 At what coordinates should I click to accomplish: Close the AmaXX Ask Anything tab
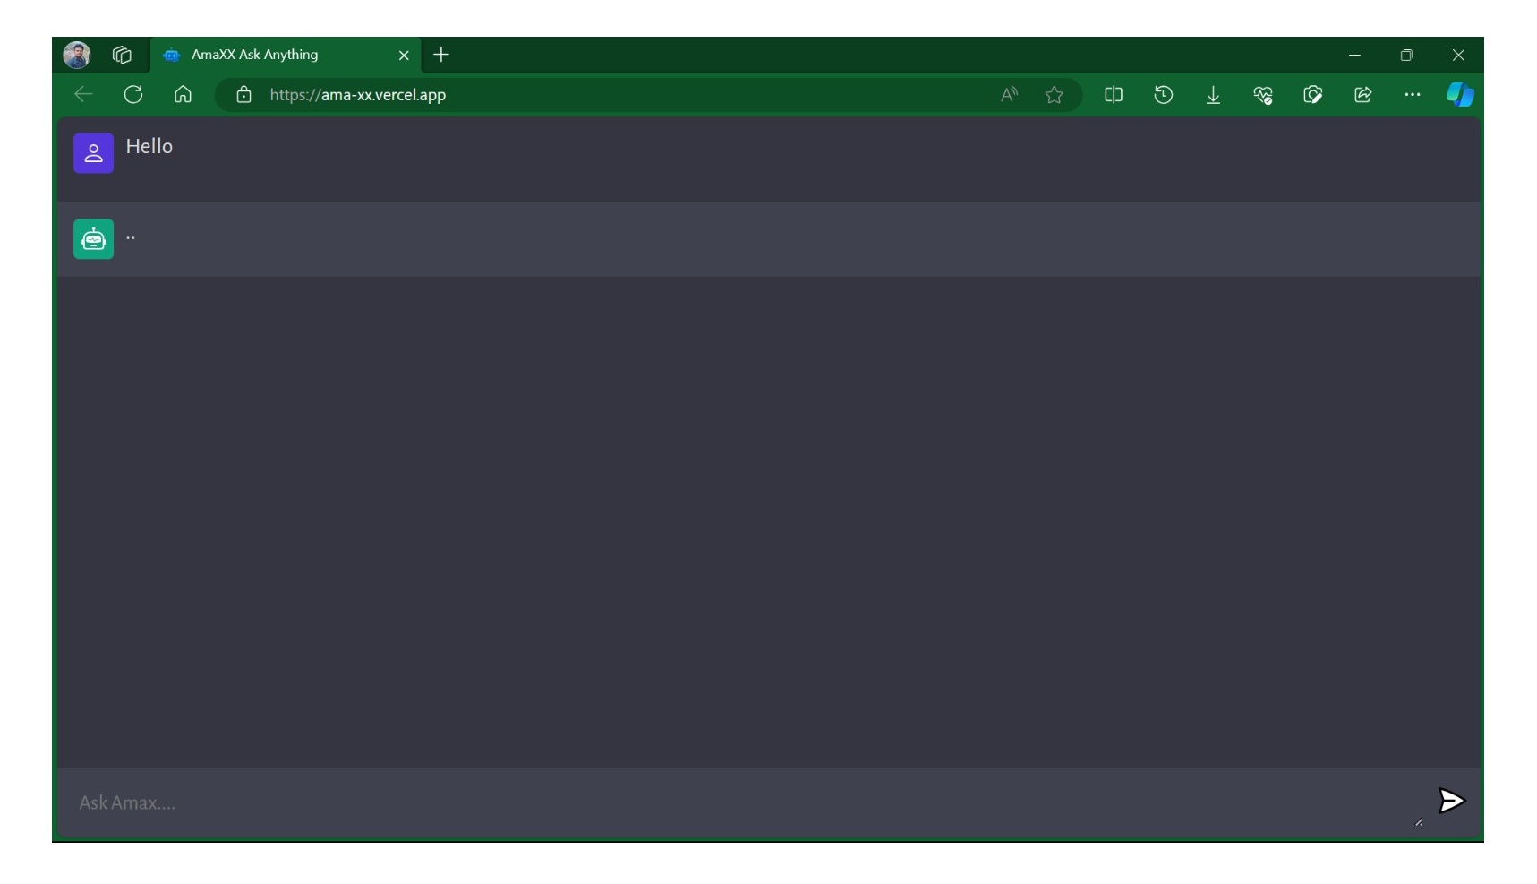tap(404, 56)
